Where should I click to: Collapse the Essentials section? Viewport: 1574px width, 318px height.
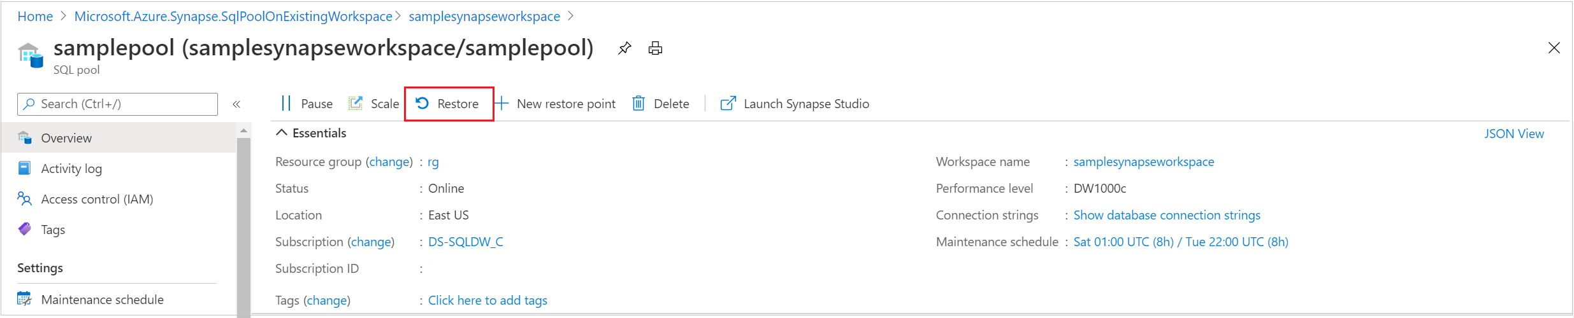pyautogui.click(x=281, y=133)
